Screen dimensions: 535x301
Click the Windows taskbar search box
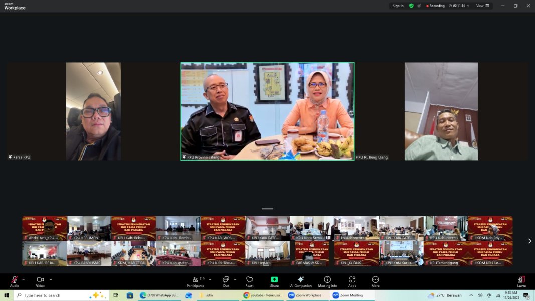point(55,295)
